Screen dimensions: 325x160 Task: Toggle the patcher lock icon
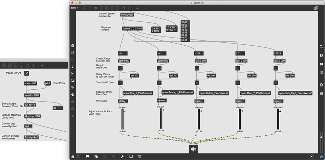tap(72, 157)
